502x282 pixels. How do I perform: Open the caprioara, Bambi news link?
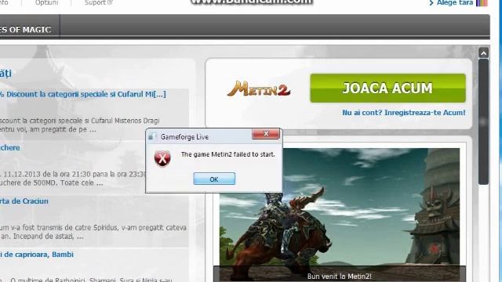click(x=37, y=255)
